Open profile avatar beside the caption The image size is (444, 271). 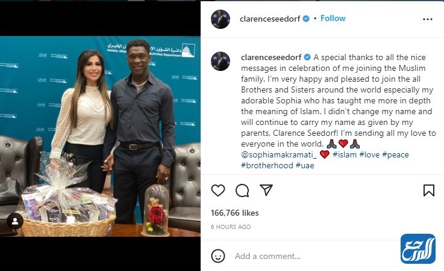(220, 61)
